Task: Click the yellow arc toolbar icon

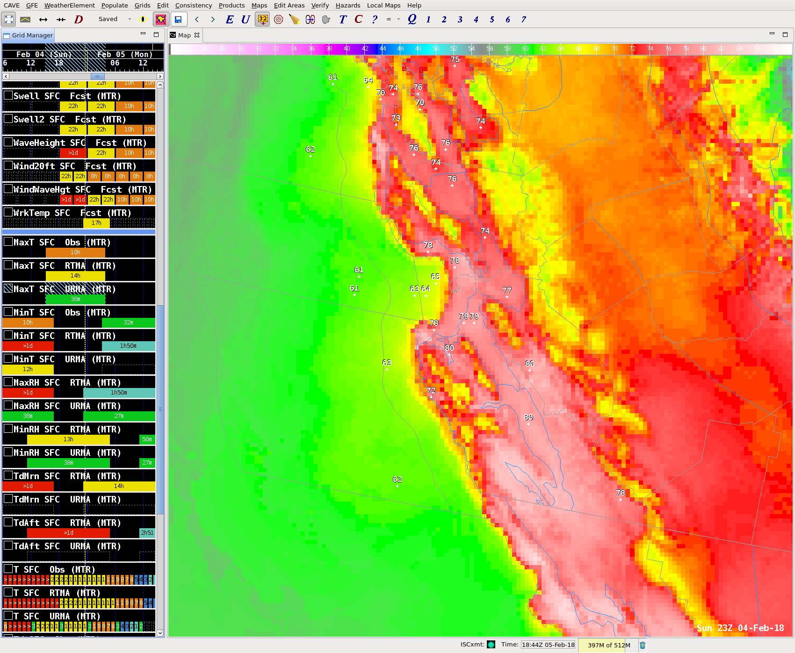Action: tap(25, 19)
